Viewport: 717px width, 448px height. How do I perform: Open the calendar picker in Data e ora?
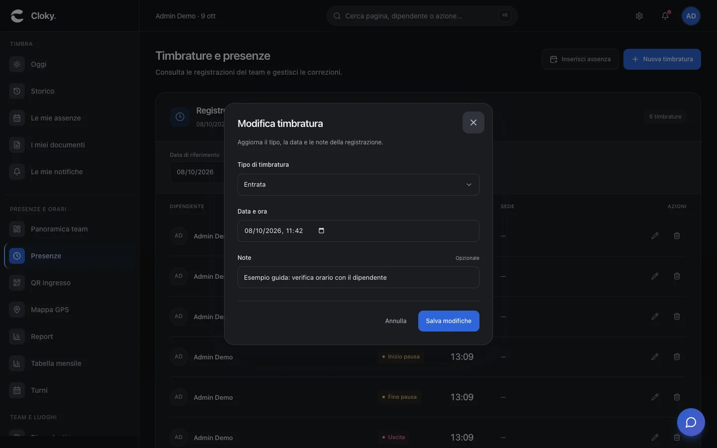click(x=321, y=230)
